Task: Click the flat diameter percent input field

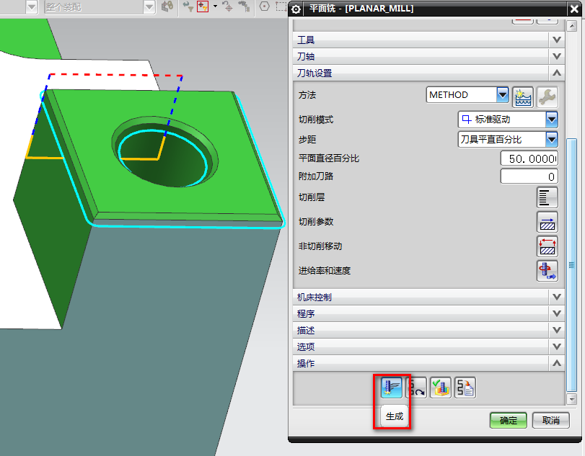Action: (x=529, y=158)
